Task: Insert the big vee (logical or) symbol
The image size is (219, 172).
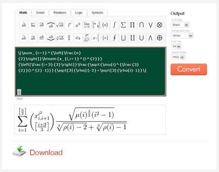Action: click(x=151, y=25)
